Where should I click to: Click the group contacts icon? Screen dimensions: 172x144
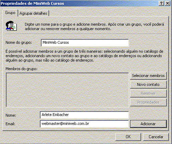[11, 26]
